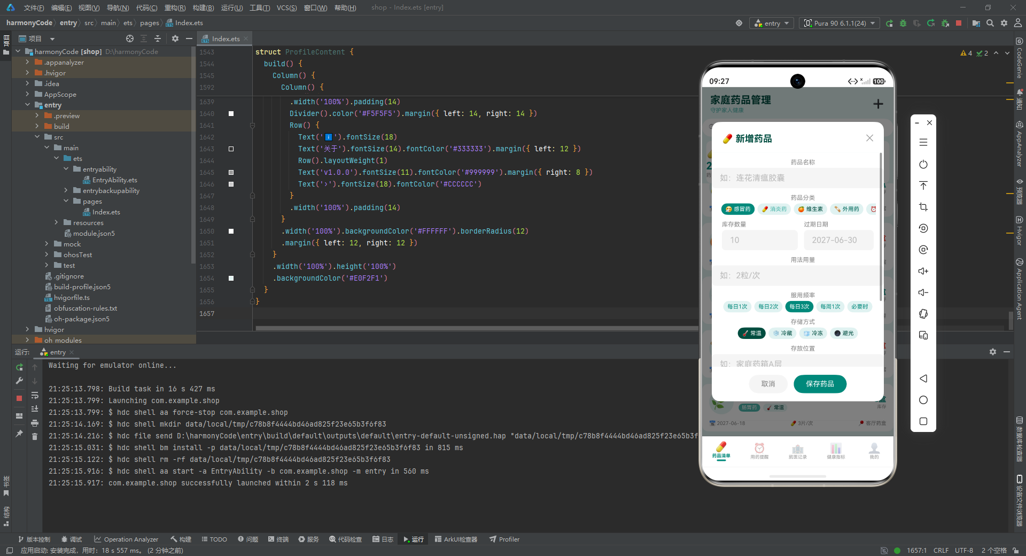Viewport: 1026px width, 556px height.
Task: Click the green Run entry icon in toolbar
Action: pyautogui.click(x=889, y=23)
